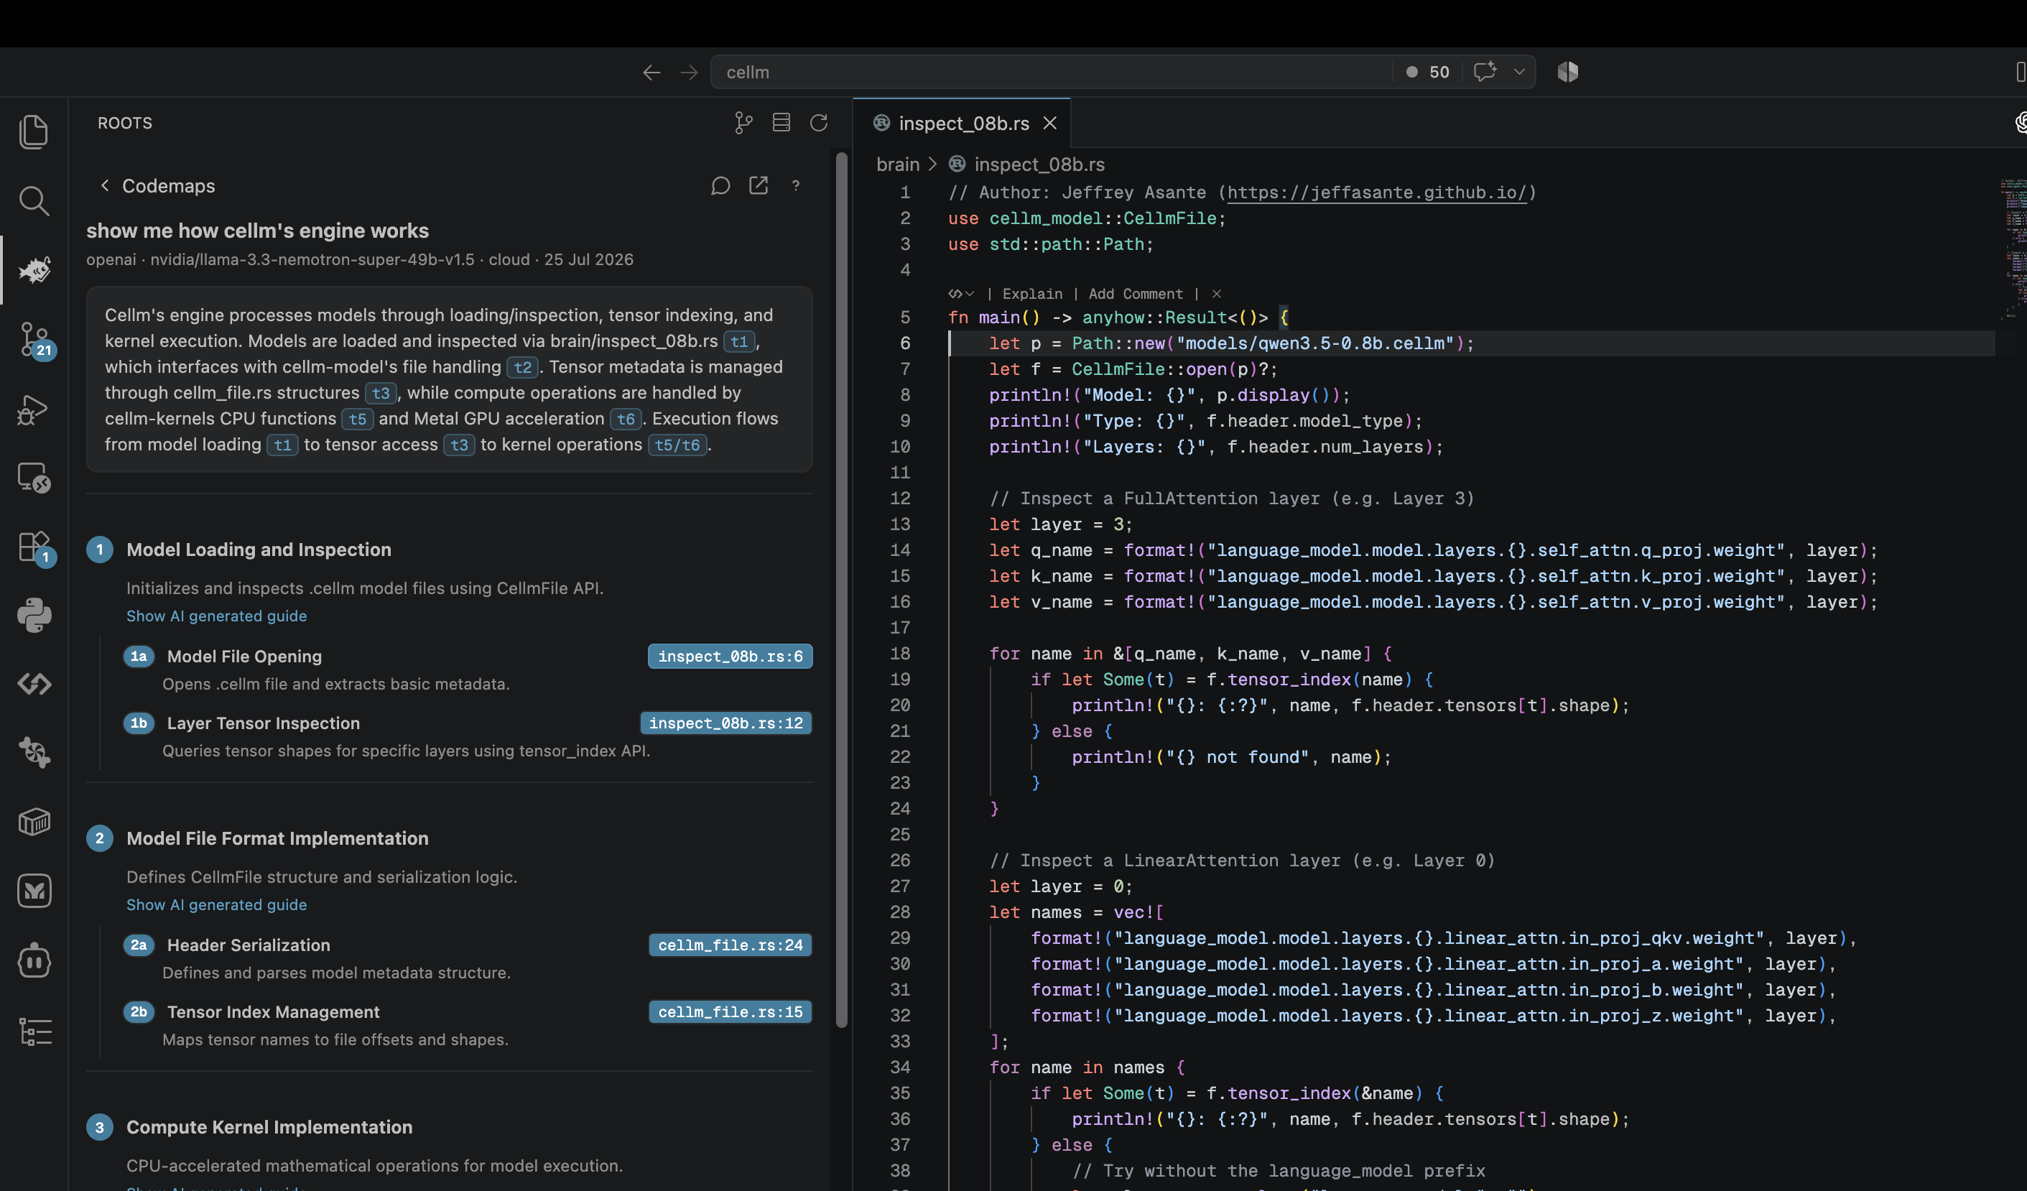Viewport: 2027px width, 1191px height.
Task: Click the help question mark icon
Action: point(796,186)
